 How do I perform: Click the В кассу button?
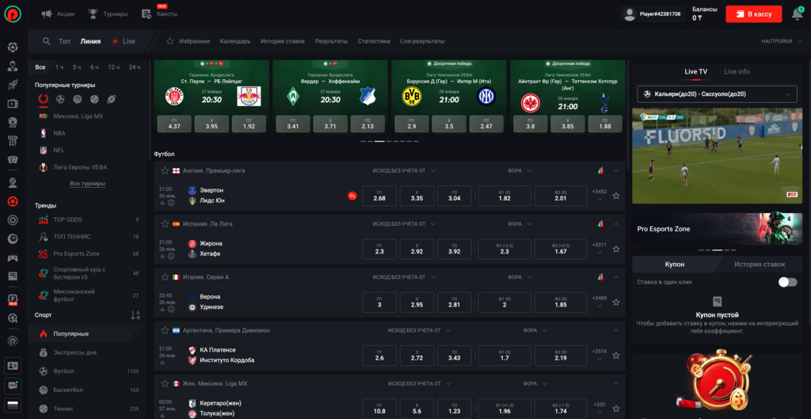[753, 14]
